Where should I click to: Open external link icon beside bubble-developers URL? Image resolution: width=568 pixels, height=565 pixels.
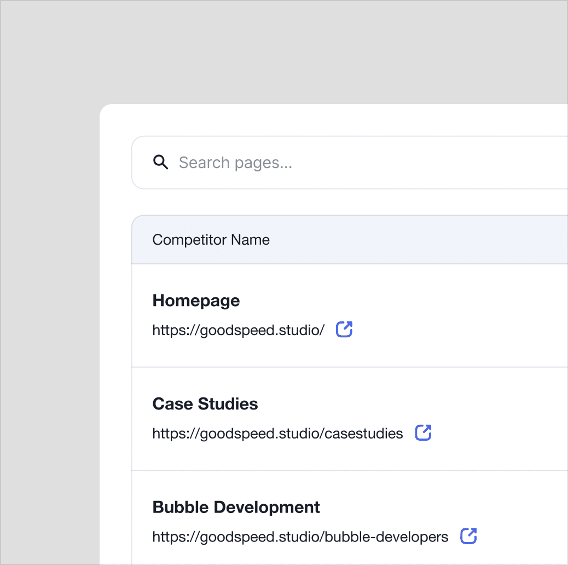coord(468,536)
